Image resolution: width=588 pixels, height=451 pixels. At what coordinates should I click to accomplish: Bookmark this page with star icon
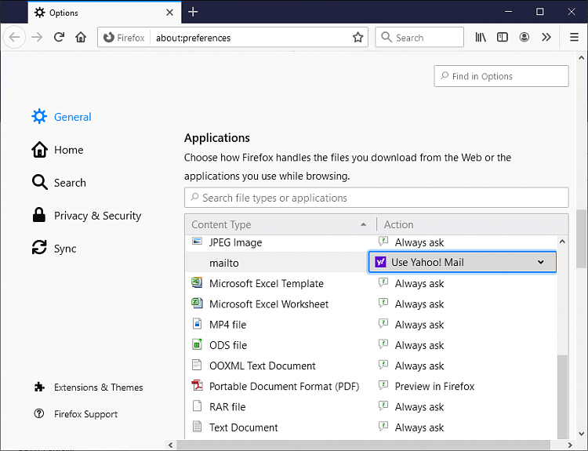coord(358,37)
